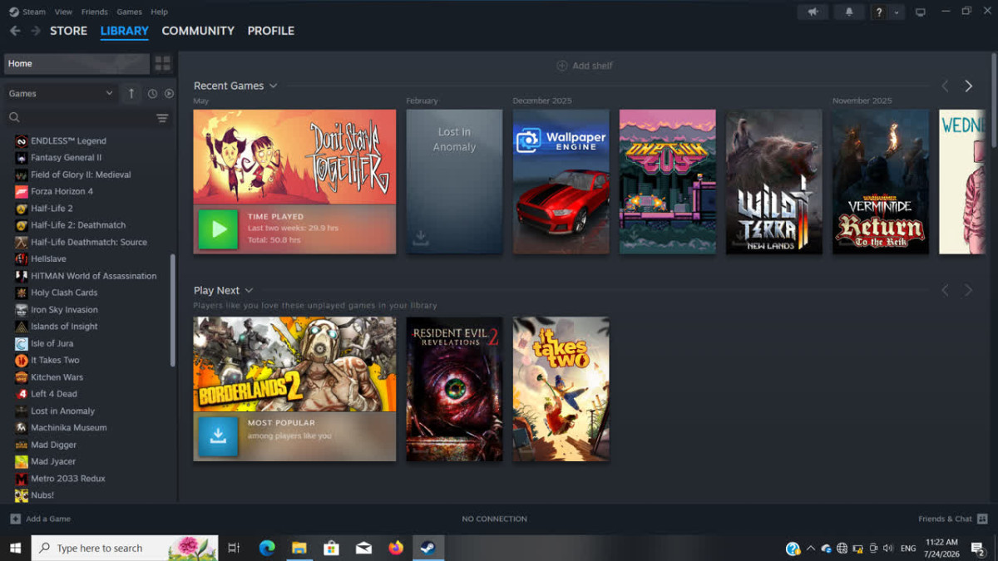Open Firefox from the taskbar

click(x=396, y=548)
